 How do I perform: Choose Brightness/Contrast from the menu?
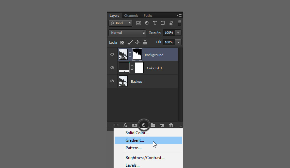[x=148, y=158]
